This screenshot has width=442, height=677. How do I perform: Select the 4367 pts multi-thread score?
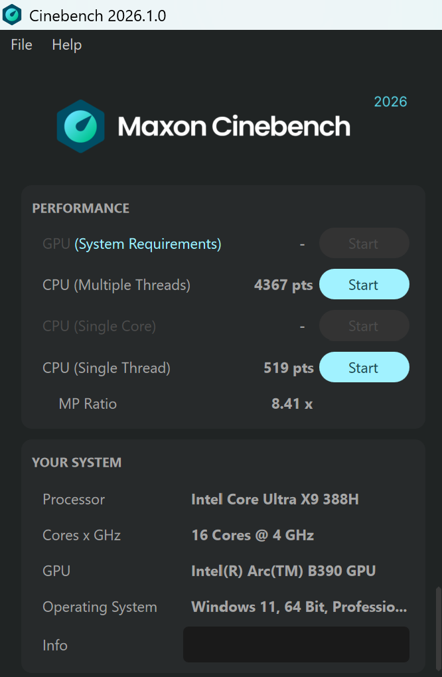coord(283,285)
